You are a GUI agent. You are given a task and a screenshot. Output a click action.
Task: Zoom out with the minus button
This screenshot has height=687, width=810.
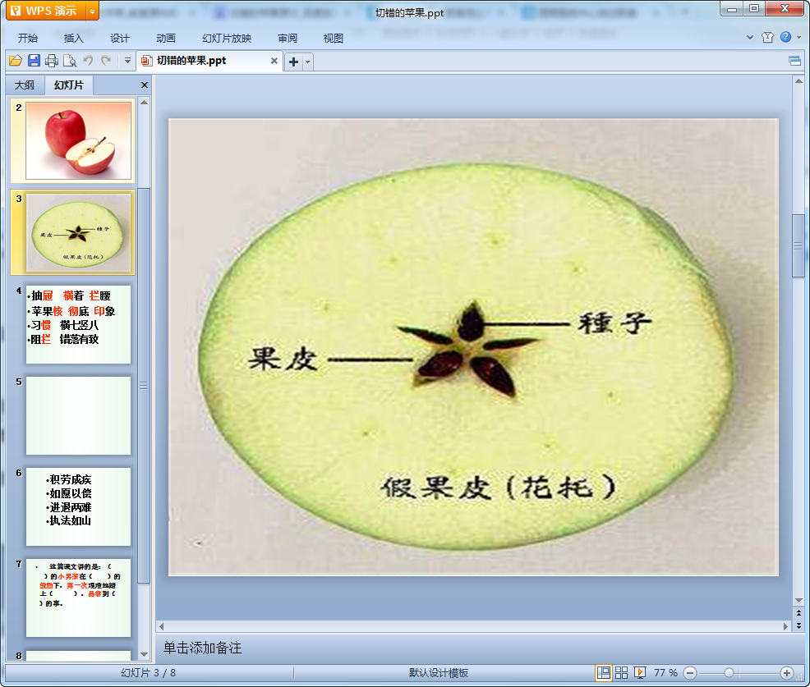pyautogui.click(x=690, y=673)
